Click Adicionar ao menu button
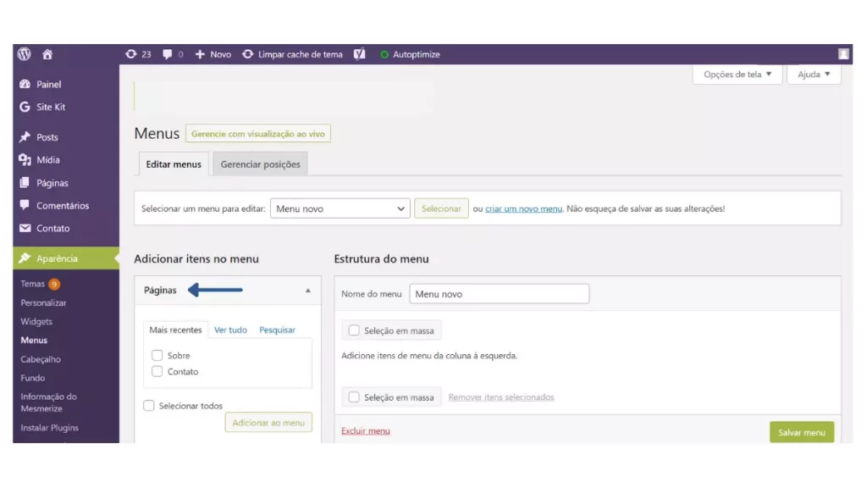The height and width of the screenshot is (488, 867). [x=268, y=423]
